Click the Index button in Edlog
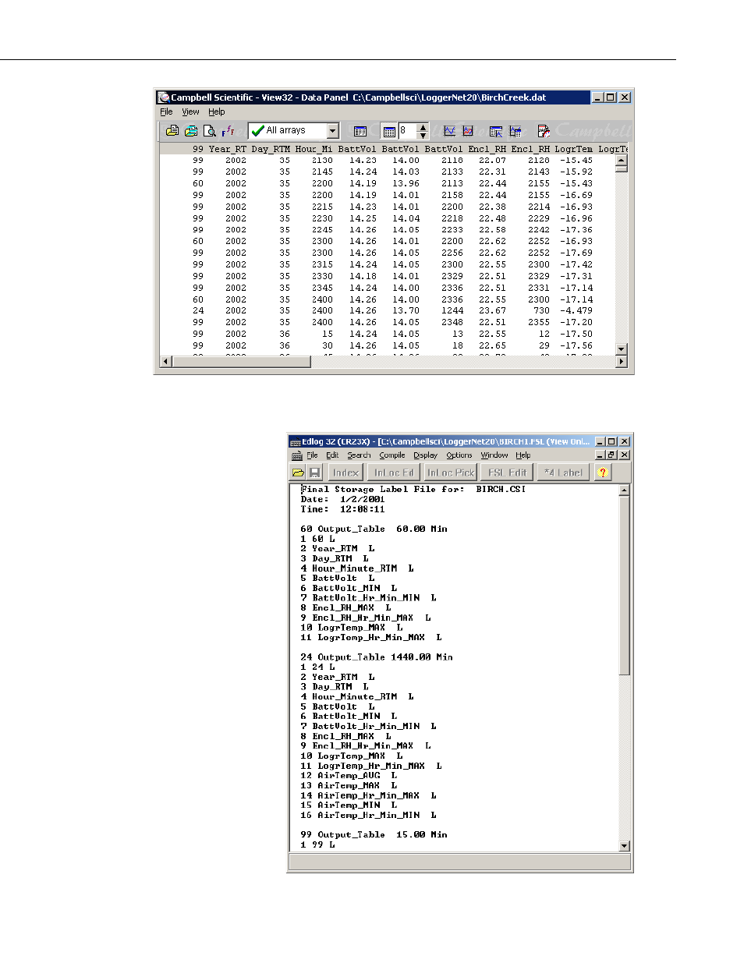 coord(345,473)
